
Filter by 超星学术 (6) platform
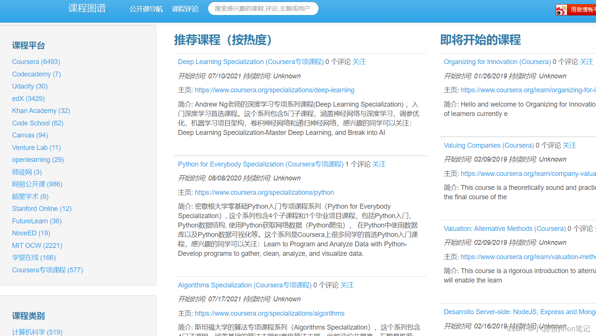[x=30, y=197]
